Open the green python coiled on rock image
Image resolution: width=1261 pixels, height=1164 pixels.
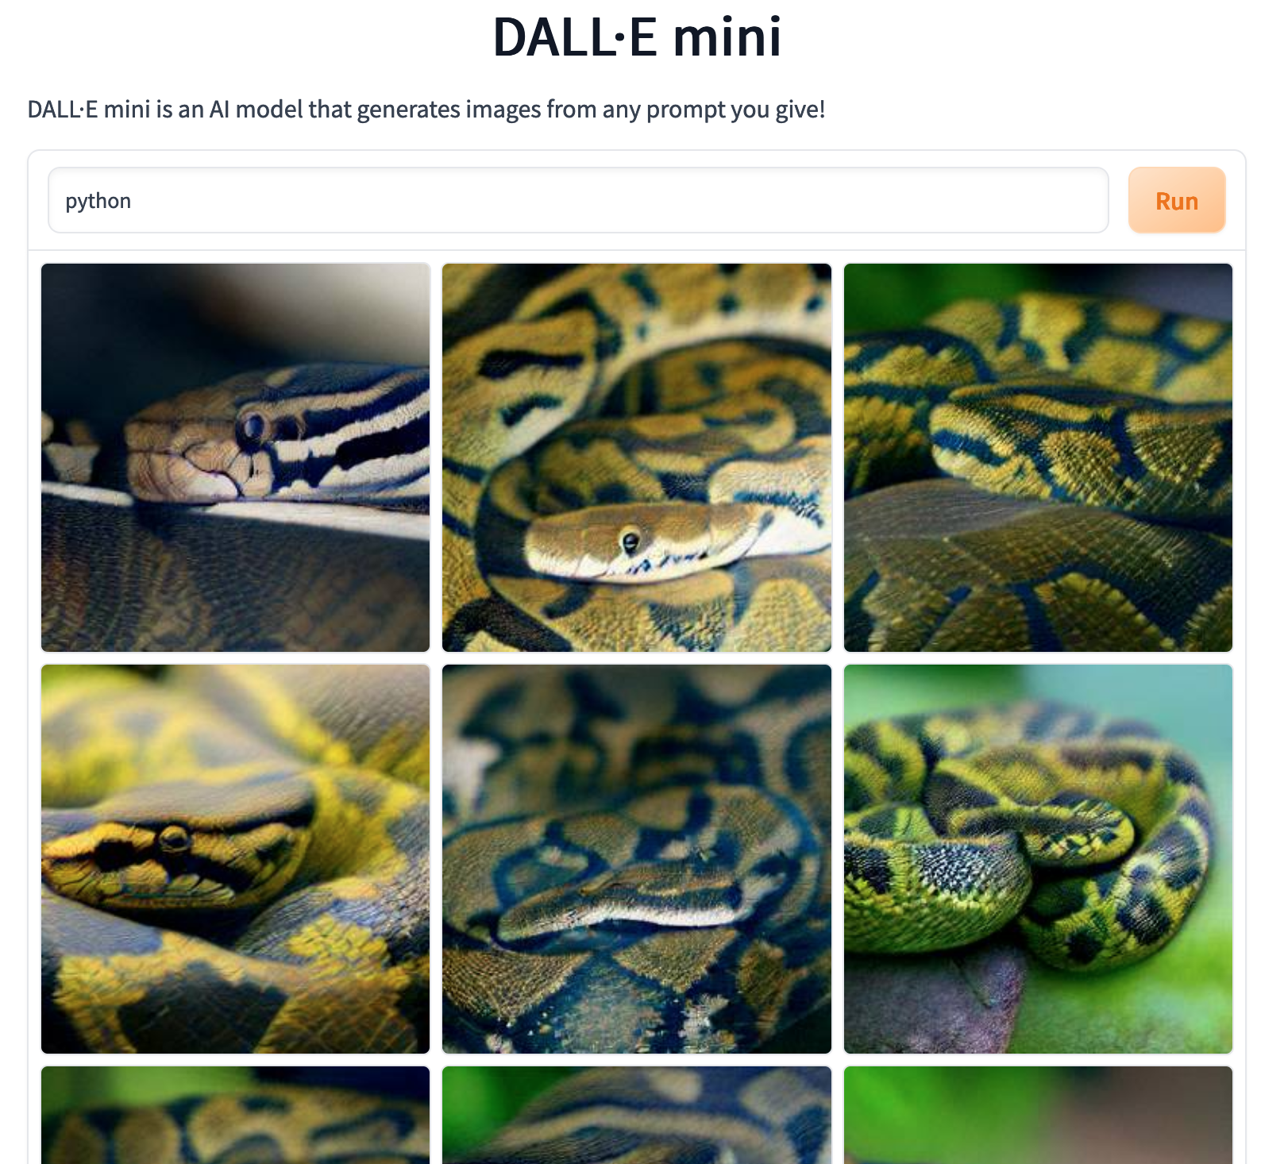coord(1038,859)
